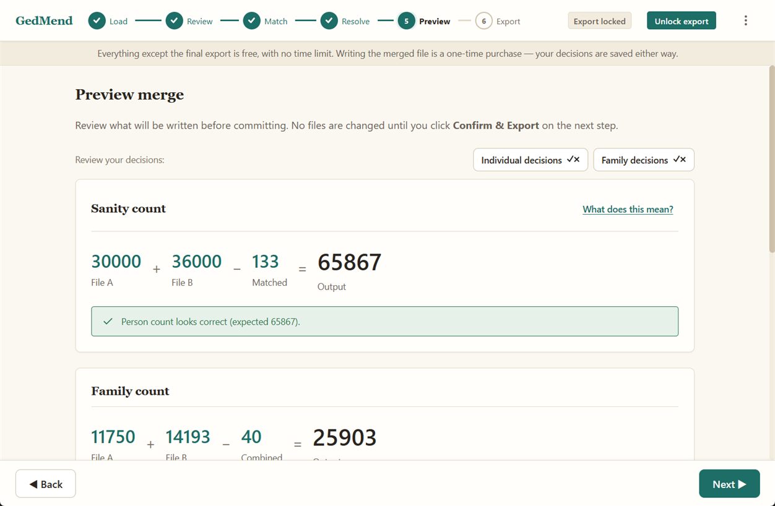
Task: Click the Sanity count heading
Action: click(x=128, y=208)
